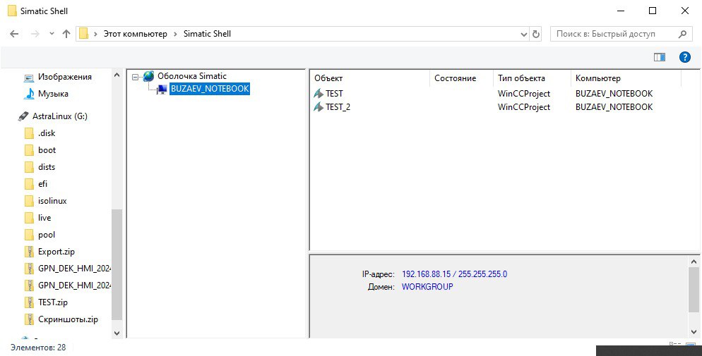Click Этот компьютер breadcrumb
The height and width of the screenshot is (356, 702).
pos(135,34)
